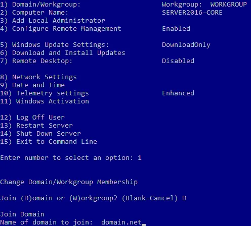Click Shut Down Server entry
Screen dimensions: 251x226
click(x=40, y=134)
